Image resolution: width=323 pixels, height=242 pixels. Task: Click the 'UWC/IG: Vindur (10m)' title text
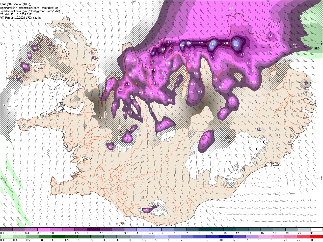point(16,4)
